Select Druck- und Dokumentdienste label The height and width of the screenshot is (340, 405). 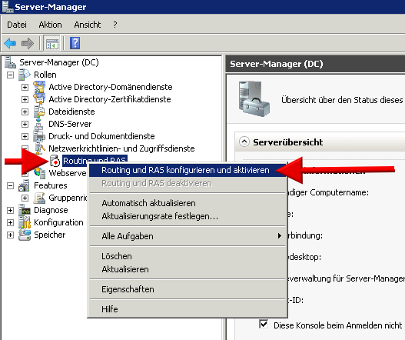(101, 136)
